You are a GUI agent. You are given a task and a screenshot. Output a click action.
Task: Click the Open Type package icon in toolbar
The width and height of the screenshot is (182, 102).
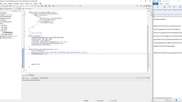53,6
